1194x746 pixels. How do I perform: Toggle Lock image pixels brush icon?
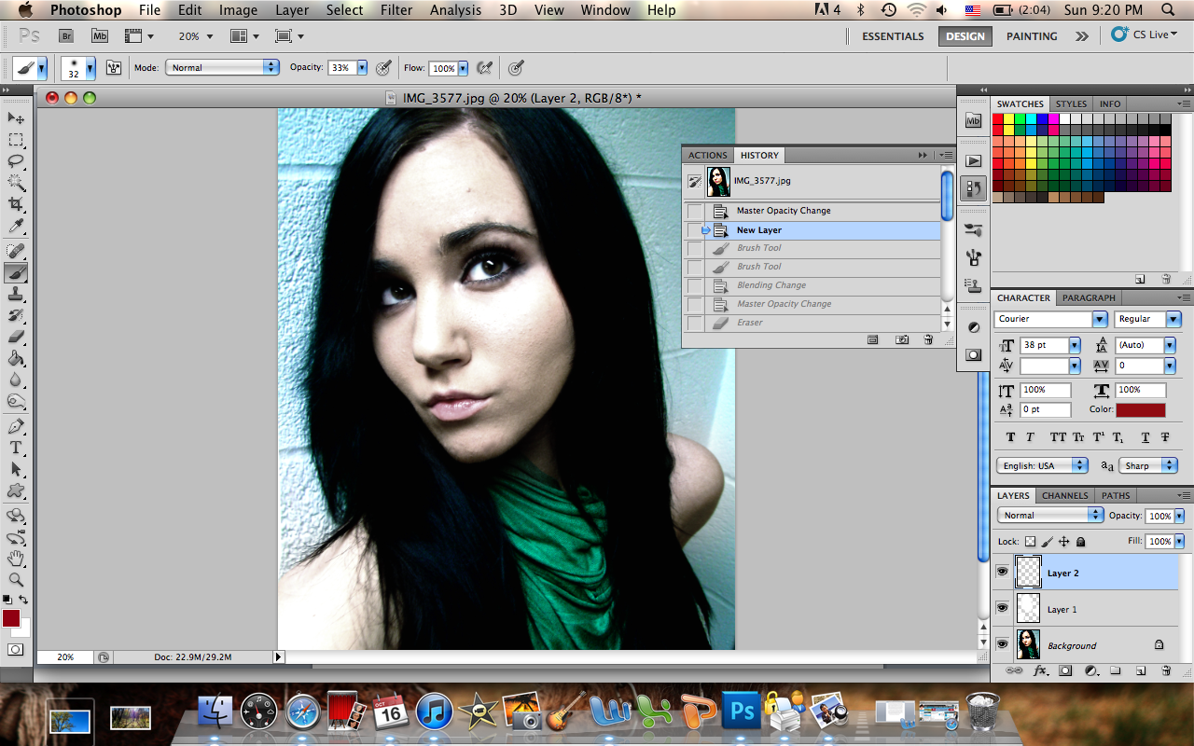tap(1047, 542)
